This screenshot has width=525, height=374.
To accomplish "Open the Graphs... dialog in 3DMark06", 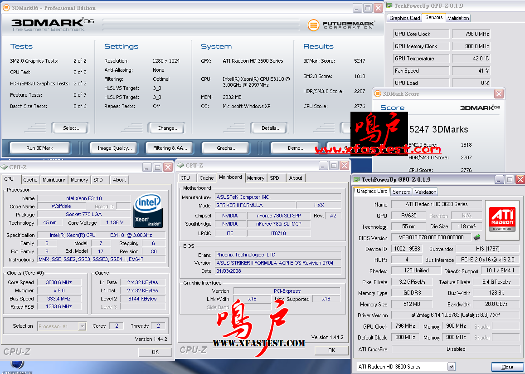I will tap(226, 148).
